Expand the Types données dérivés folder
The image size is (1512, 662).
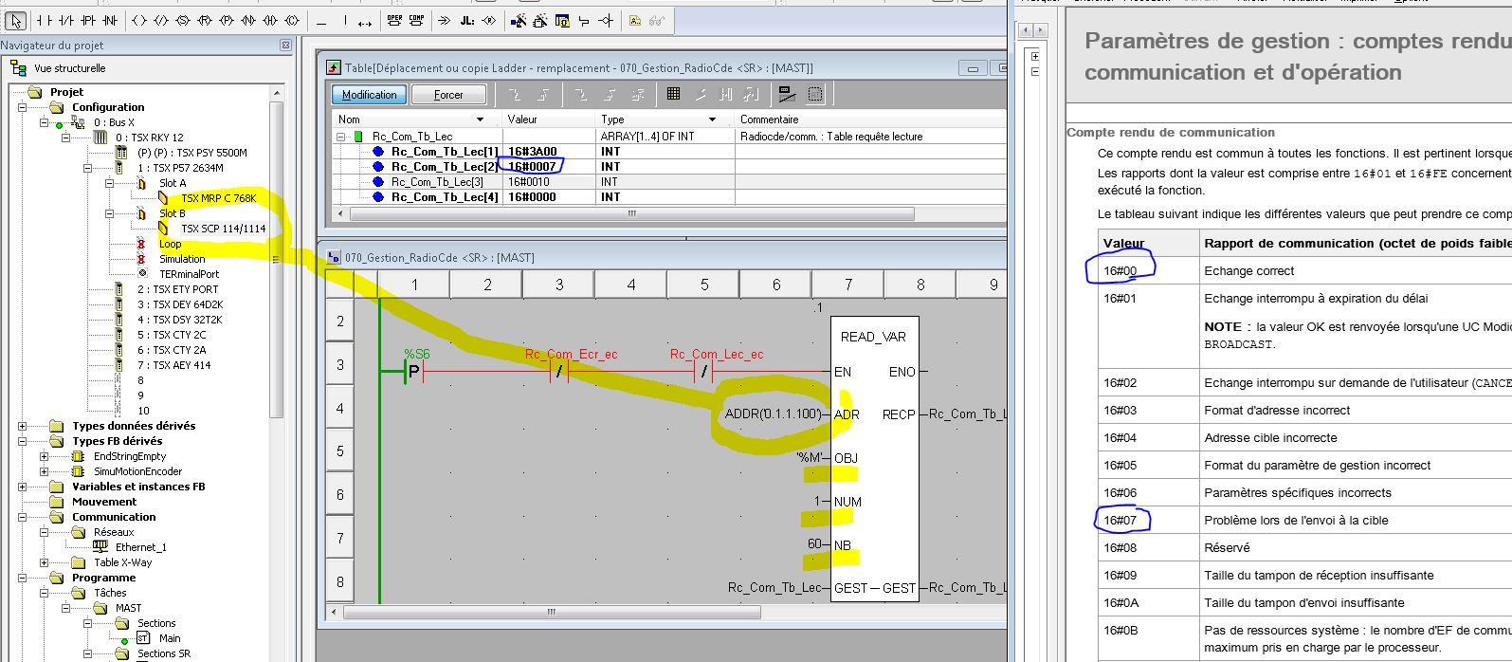point(22,426)
